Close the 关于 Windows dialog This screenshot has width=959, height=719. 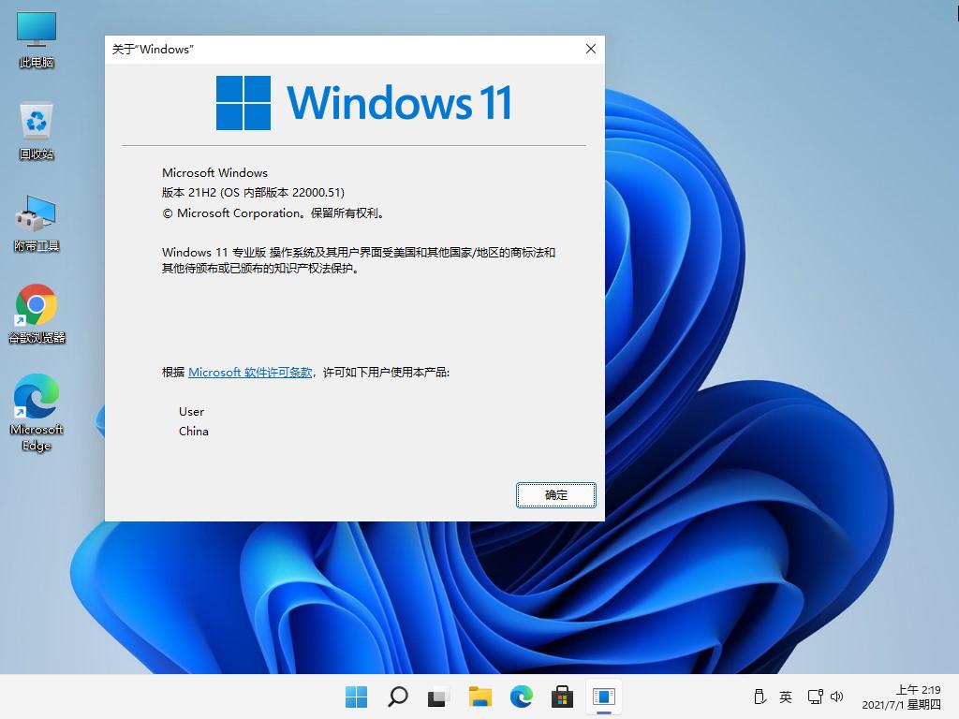(x=590, y=49)
